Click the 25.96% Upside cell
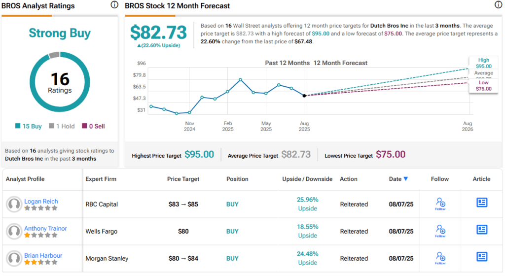The image size is (505, 276). point(307,204)
